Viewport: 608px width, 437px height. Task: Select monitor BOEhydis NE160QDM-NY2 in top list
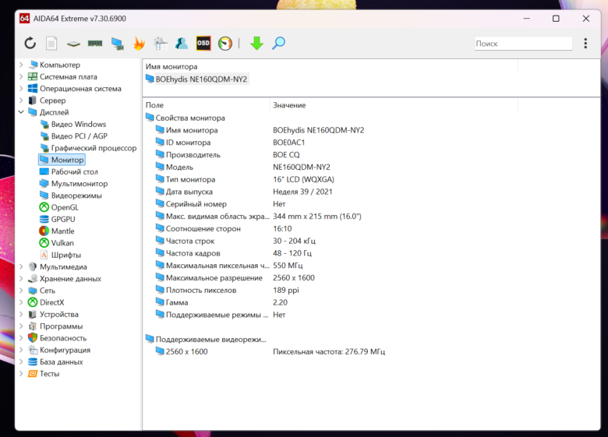coord(196,79)
